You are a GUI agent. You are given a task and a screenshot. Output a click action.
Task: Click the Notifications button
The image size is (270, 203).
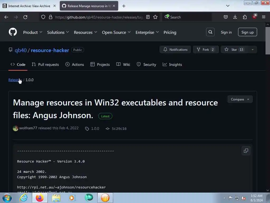click(x=175, y=49)
